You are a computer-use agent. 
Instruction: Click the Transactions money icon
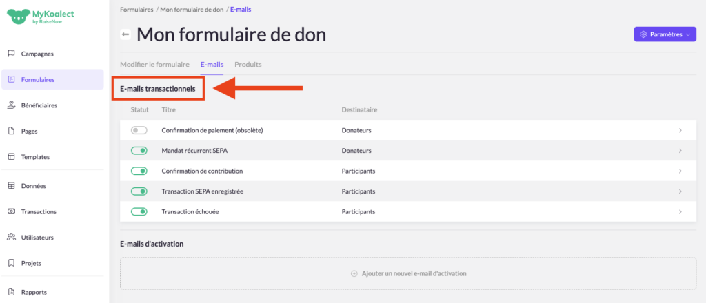tap(11, 211)
